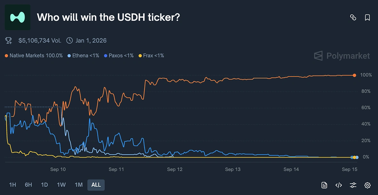This screenshot has width=378, height=195.
Task: Select the 1M chart range
Action: tap(78, 185)
